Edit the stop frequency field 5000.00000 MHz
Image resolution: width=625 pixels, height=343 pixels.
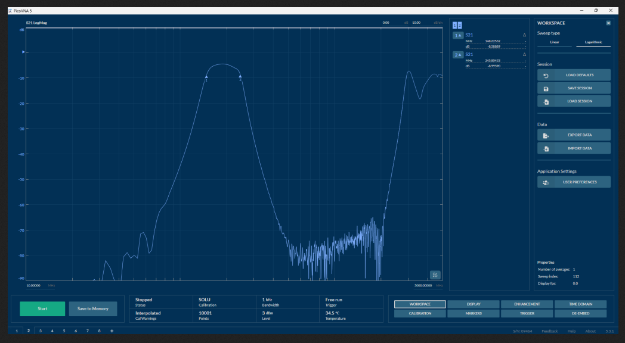coord(428,286)
